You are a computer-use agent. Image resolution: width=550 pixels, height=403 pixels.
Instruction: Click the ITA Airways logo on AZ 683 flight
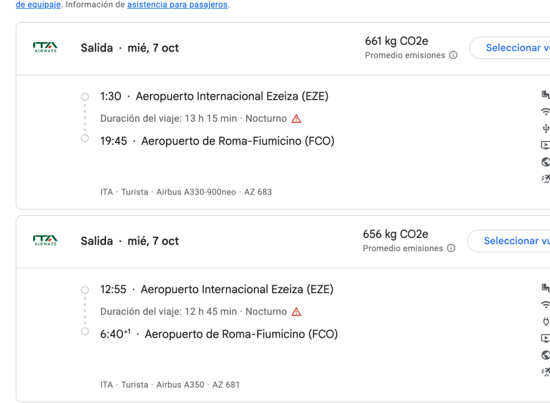(45, 47)
